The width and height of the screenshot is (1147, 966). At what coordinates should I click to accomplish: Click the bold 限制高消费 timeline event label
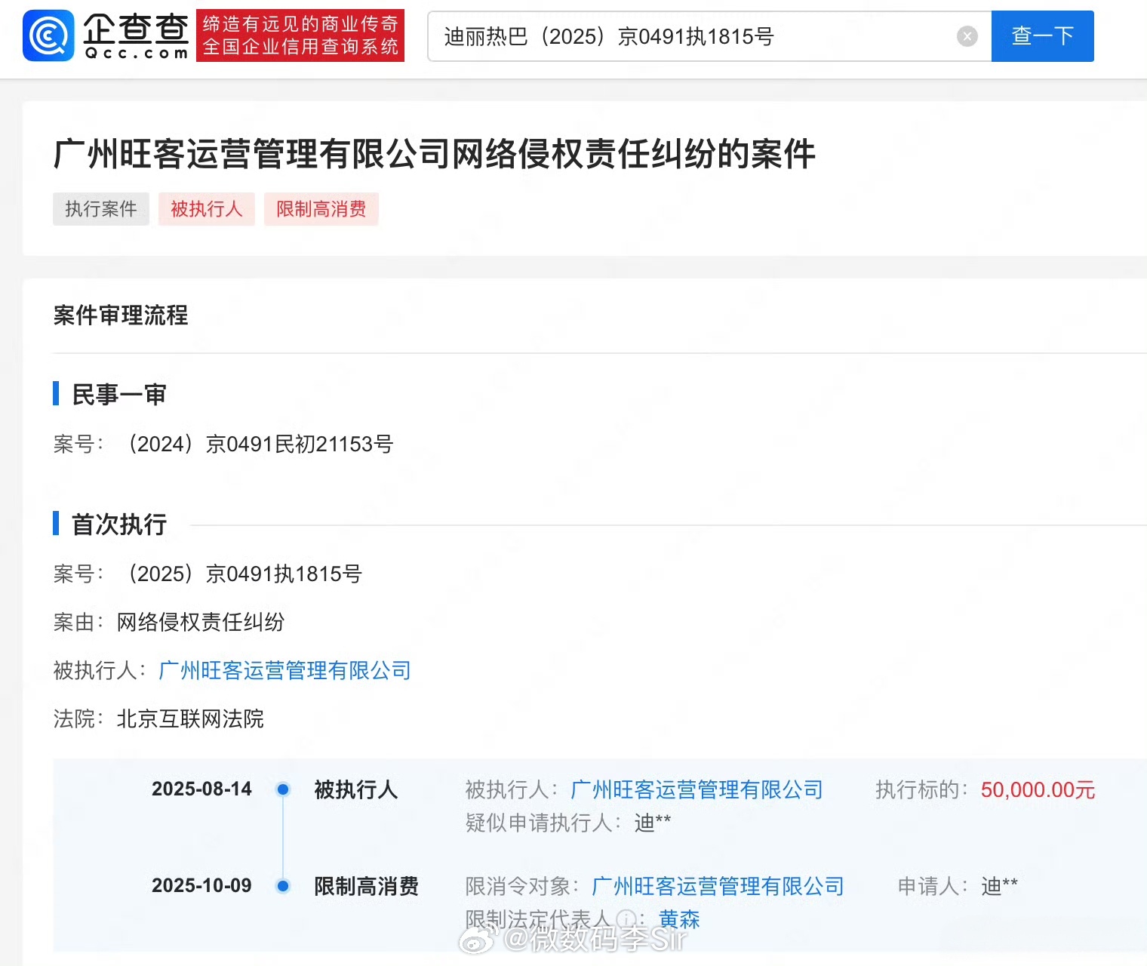pyautogui.click(x=366, y=886)
